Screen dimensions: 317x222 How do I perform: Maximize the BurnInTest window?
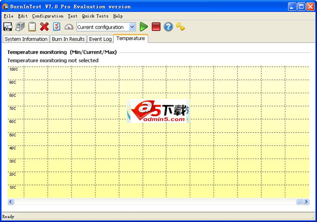pos(301,7)
